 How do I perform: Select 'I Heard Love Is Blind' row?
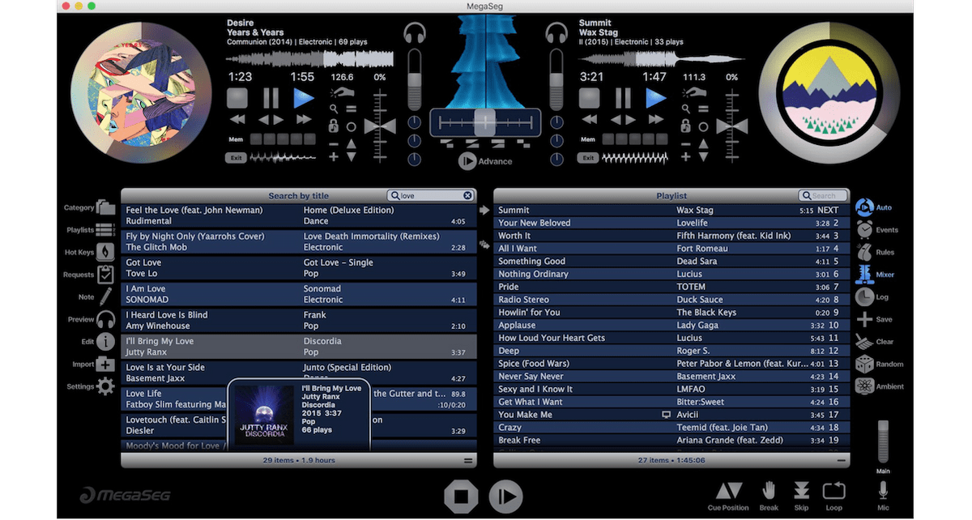tap(299, 321)
